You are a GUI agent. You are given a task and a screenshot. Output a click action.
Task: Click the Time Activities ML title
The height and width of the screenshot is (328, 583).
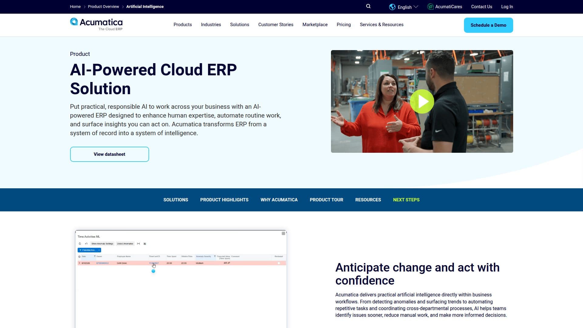coord(89,237)
